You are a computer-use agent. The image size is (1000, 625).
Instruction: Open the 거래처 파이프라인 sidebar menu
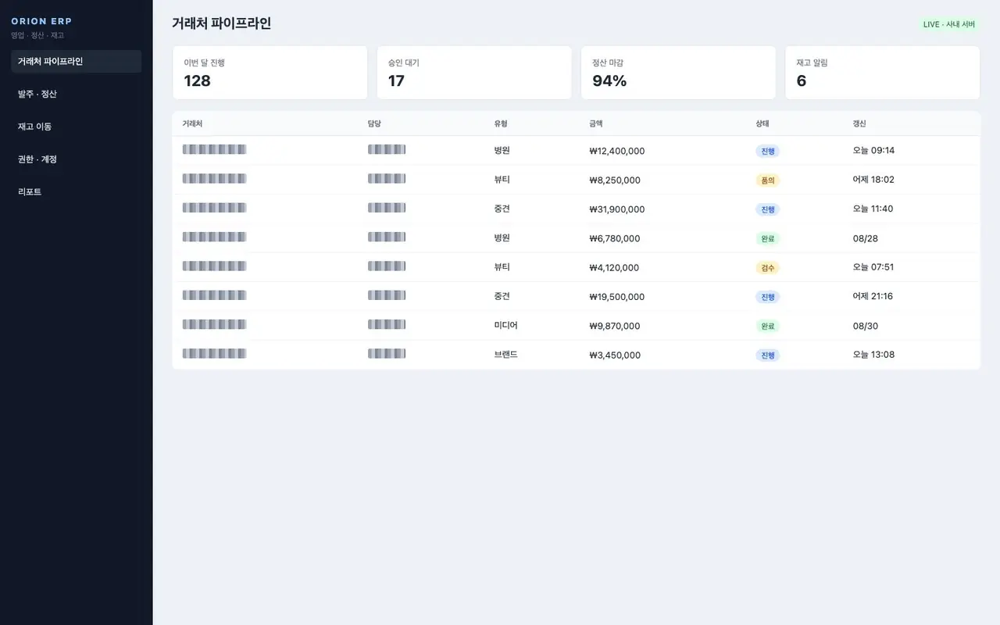tap(76, 62)
